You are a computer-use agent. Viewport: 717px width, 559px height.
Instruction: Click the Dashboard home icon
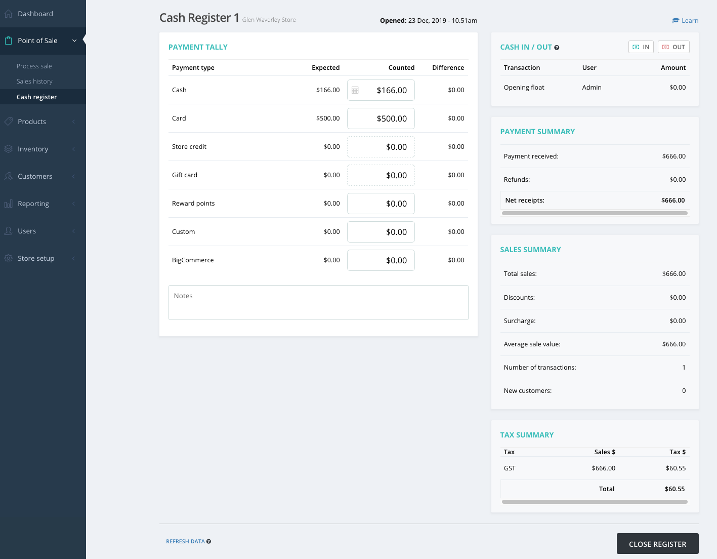(x=8, y=14)
